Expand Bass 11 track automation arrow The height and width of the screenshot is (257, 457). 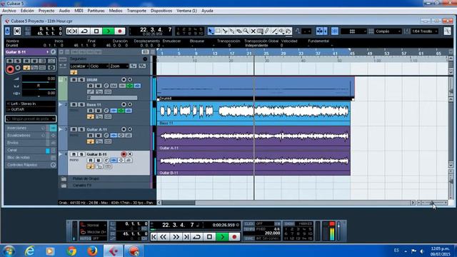(61, 104)
